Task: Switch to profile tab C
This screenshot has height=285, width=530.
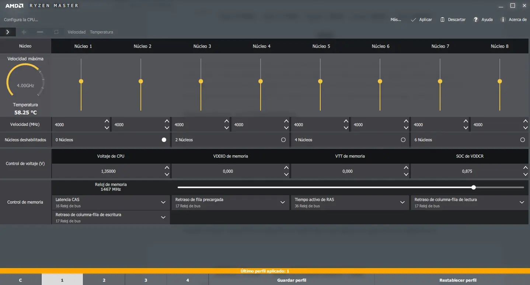Action: pos(21,280)
